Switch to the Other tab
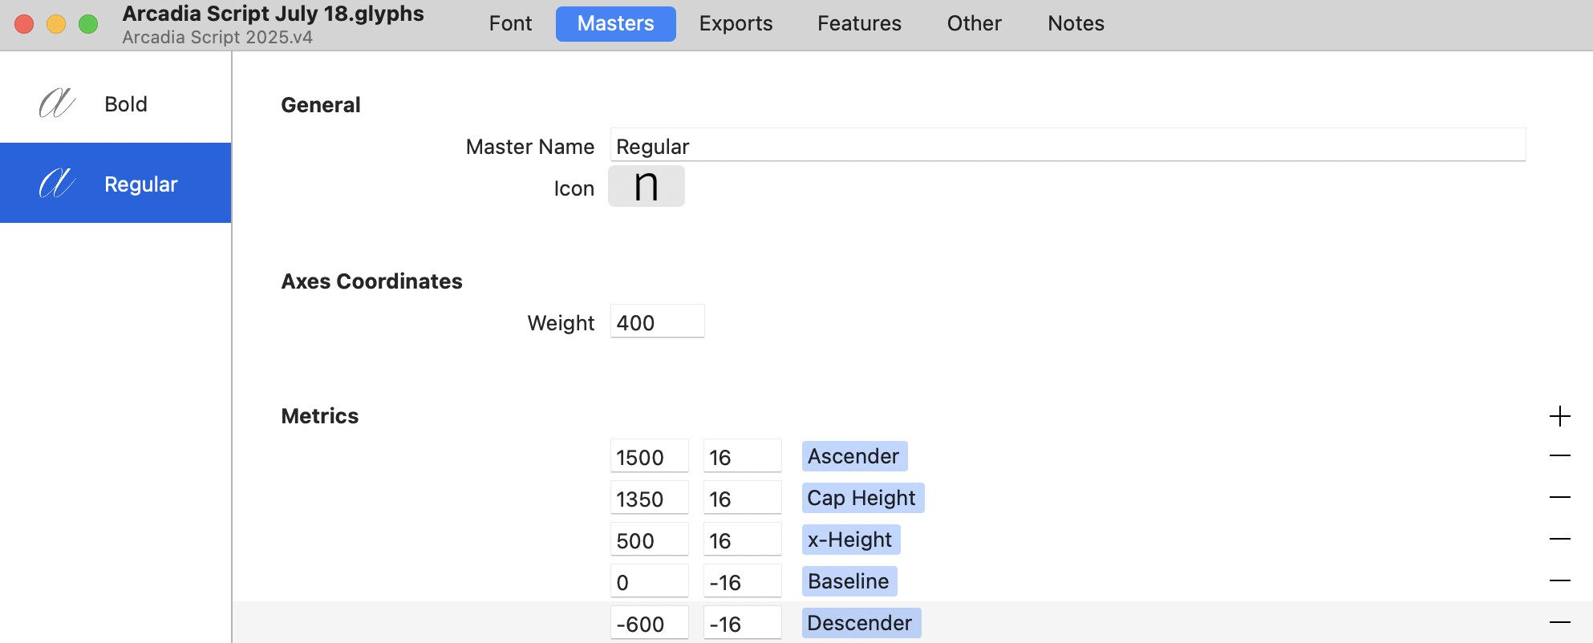Screen dimensions: 1593x643 (974, 23)
